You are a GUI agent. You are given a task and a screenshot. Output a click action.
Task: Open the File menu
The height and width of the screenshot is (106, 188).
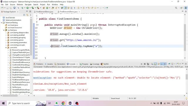click(x=2, y=4)
